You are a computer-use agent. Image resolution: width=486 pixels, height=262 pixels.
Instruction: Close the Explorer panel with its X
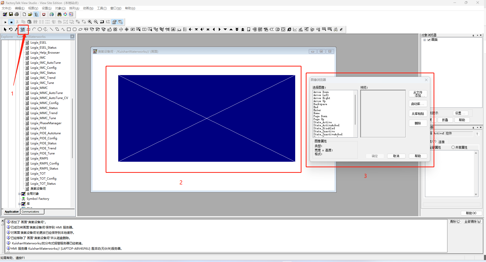(72, 37)
